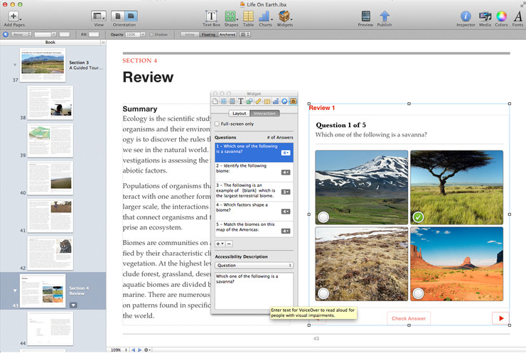Open answer count dropdown for question 2

(x=285, y=172)
